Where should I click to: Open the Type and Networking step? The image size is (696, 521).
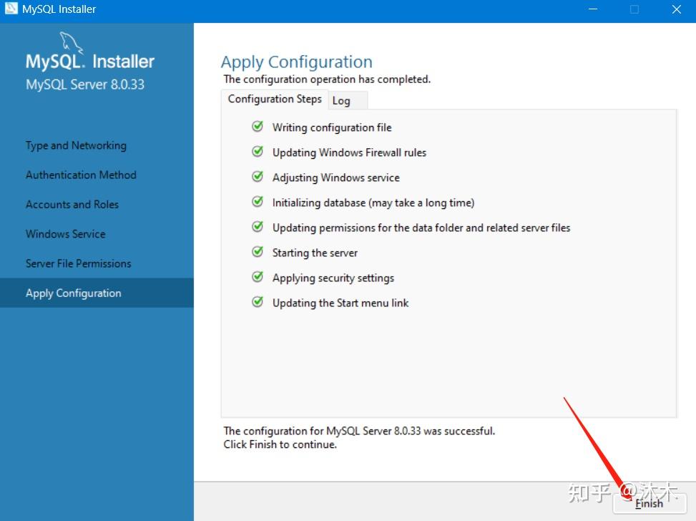pos(76,146)
